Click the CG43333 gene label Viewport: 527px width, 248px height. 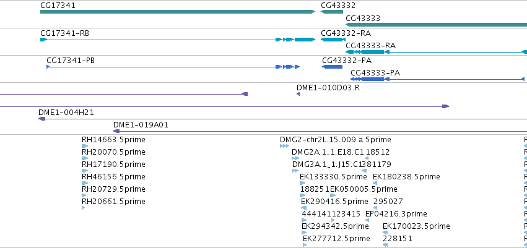coord(363,18)
